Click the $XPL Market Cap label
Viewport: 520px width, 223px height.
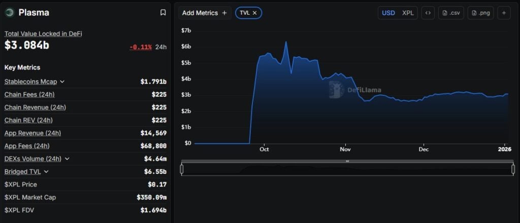pyautogui.click(x=30, y=198)
